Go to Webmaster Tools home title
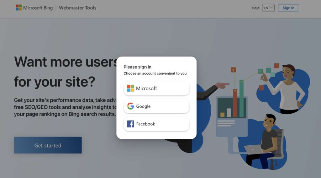Viewport: 321px width, 178px height. 78,8
